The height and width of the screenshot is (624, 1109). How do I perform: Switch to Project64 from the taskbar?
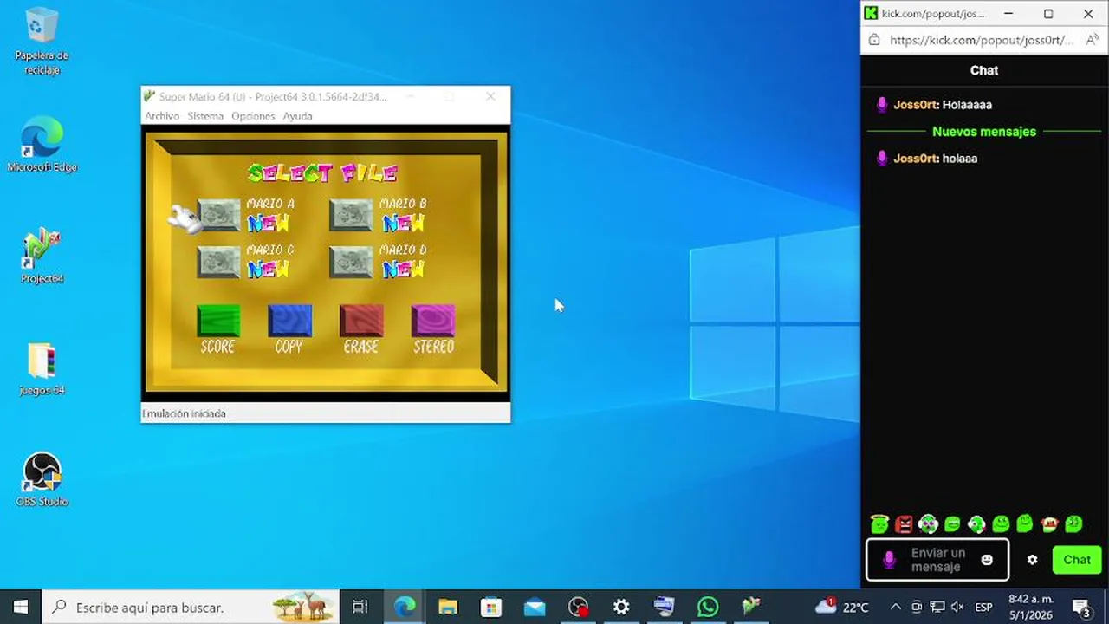point(751,607)
